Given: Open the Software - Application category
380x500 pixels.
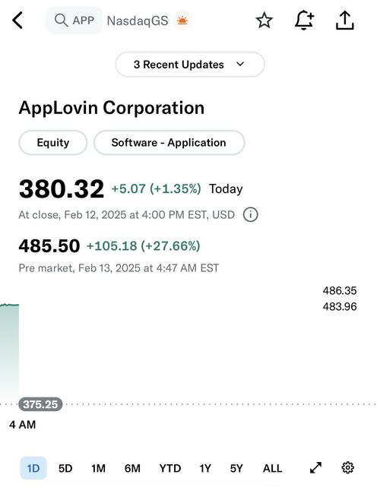Looking at the screenshot, I should click(x=169, y=143).
